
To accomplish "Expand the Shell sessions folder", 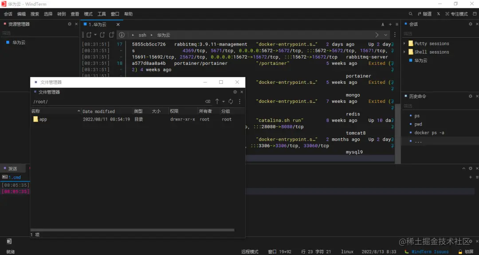I will [404, 52].
